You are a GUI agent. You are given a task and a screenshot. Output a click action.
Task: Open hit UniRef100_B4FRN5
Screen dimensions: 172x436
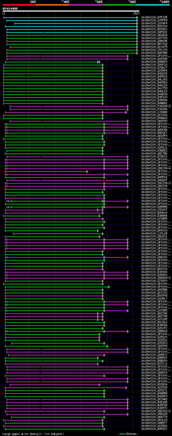coord(154,53)
